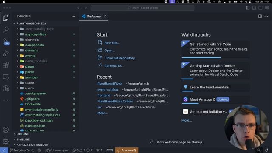Open Meet Amazon Q walkthrough
Viewport: 272px width, 153px height.
[215, 99]
